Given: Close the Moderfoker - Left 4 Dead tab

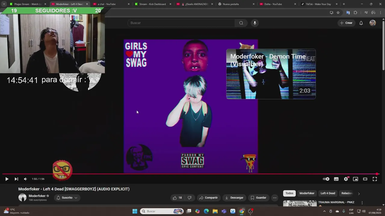Looking at the screenshot, I should coord(87,4).
